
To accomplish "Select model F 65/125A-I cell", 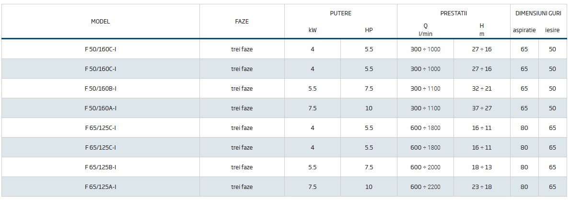I will pos(100,187).
